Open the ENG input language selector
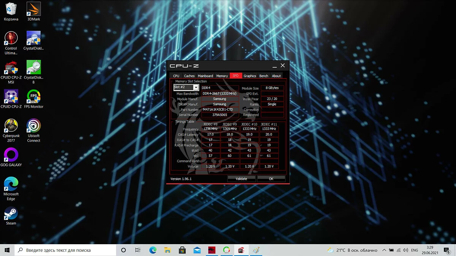Screen dimensions: 456x256 click(x=415, y=250)
